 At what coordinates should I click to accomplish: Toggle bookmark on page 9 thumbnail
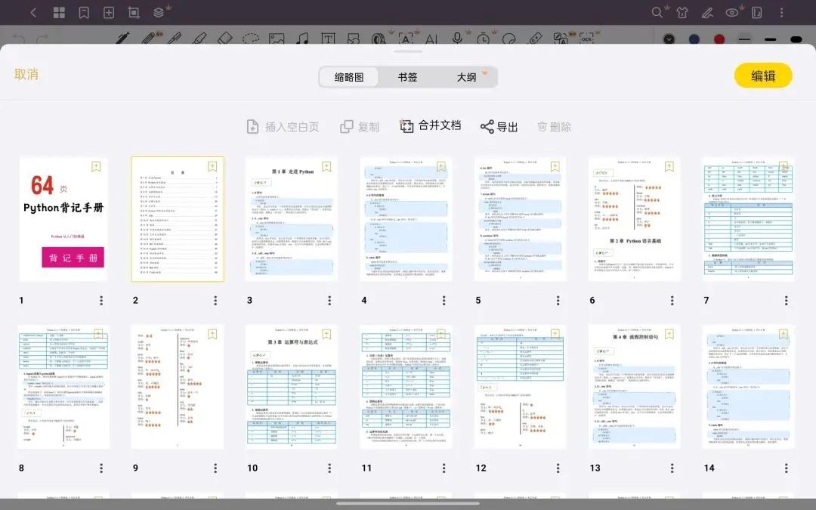[212, 334]
